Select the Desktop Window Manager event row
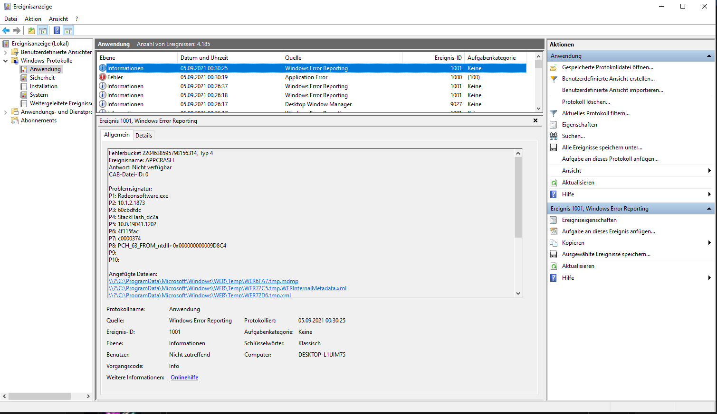This screenshot has height=414, width=717. tap(312, 104)
